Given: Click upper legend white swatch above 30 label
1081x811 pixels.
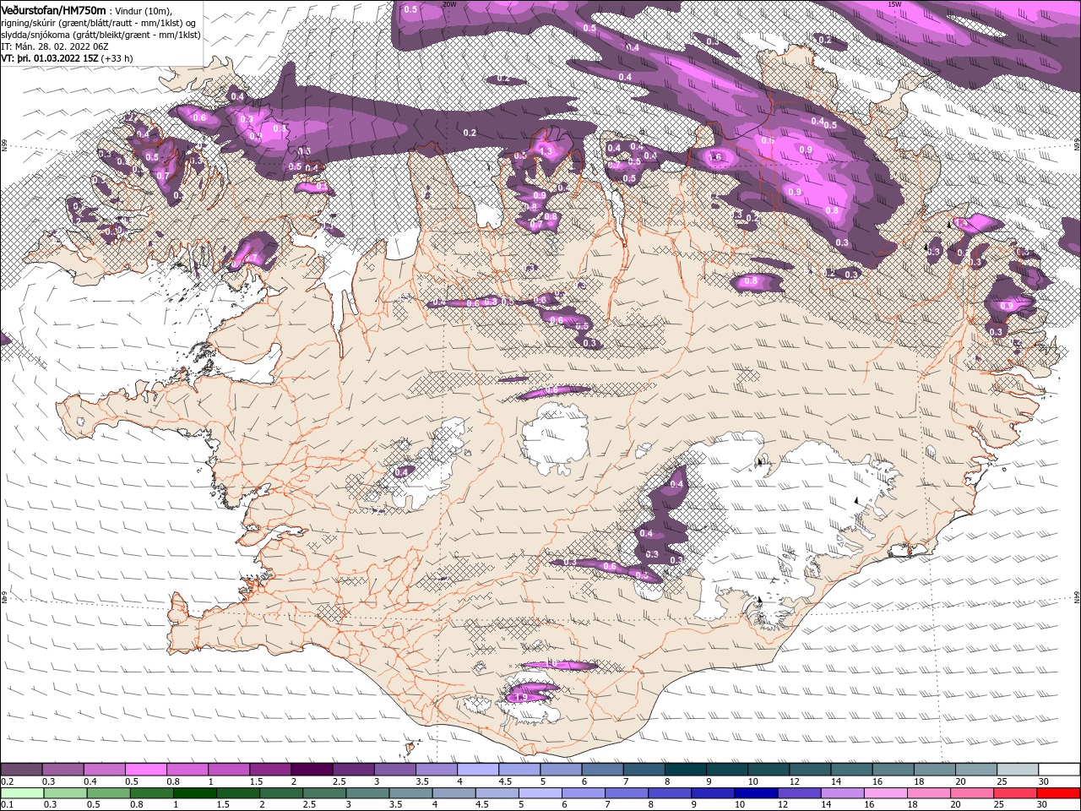Looking at the screenshot, I should coord(1060,770).
